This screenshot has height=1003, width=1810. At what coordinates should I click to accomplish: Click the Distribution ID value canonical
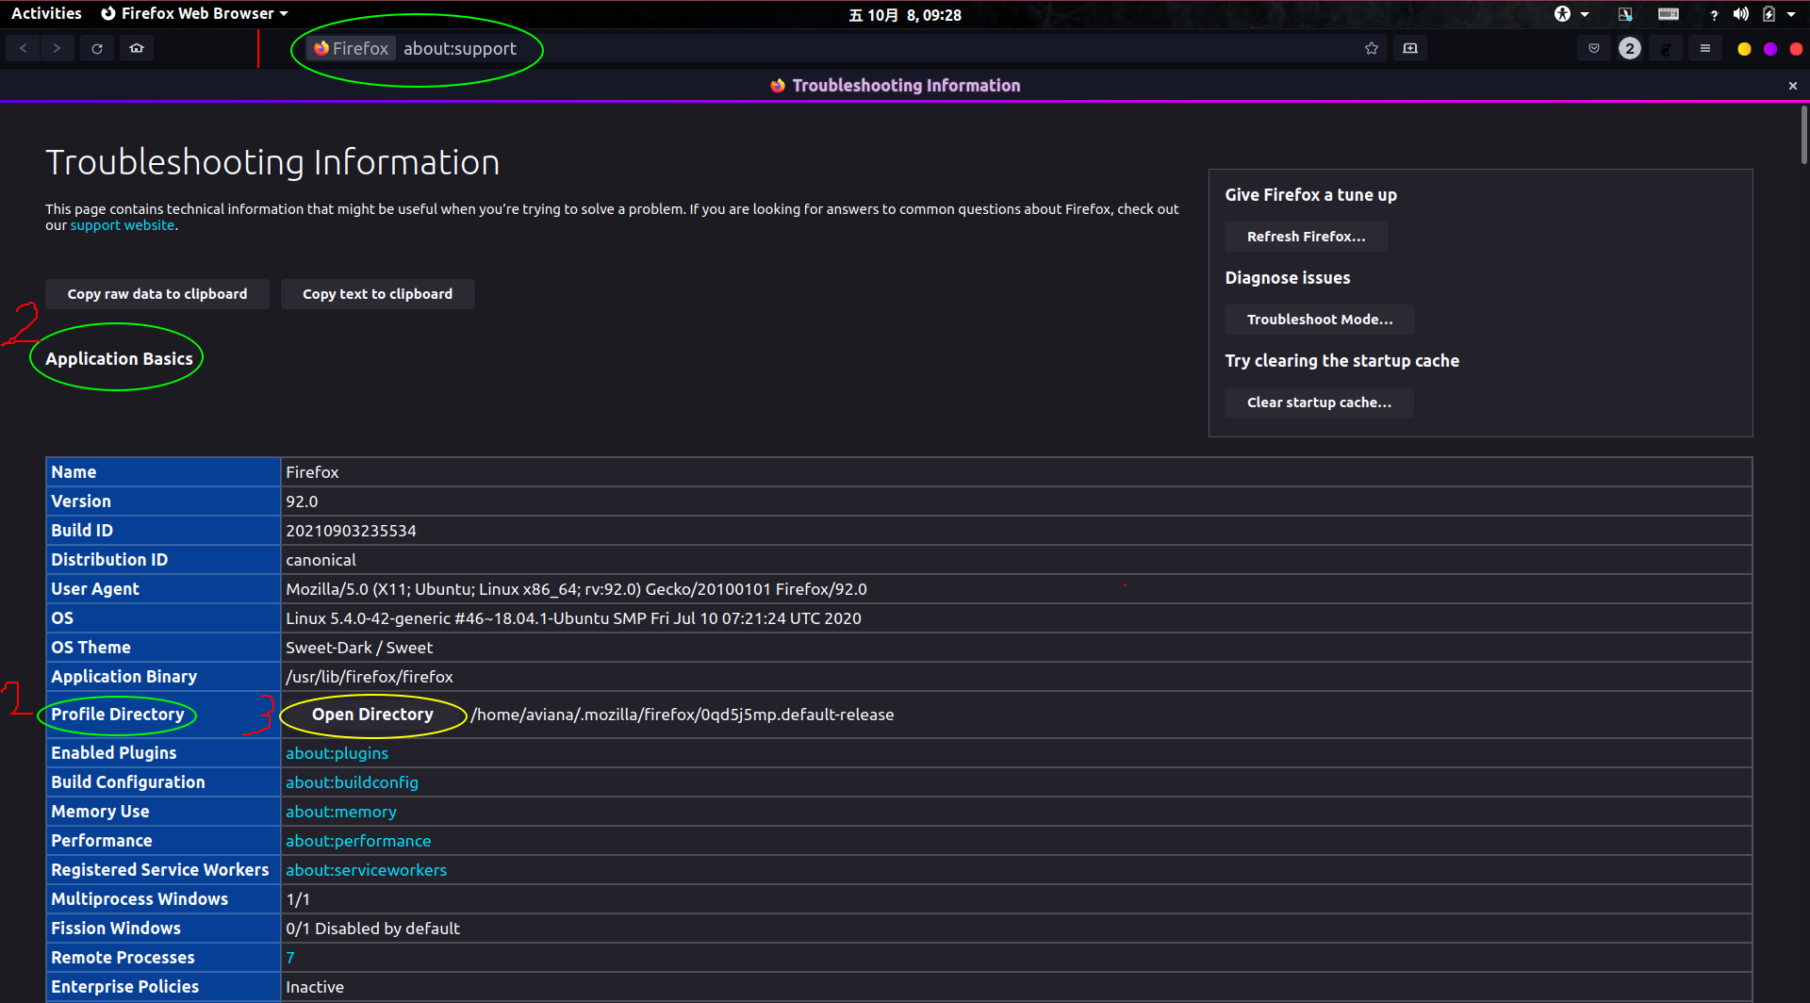(x=321, y=560)
